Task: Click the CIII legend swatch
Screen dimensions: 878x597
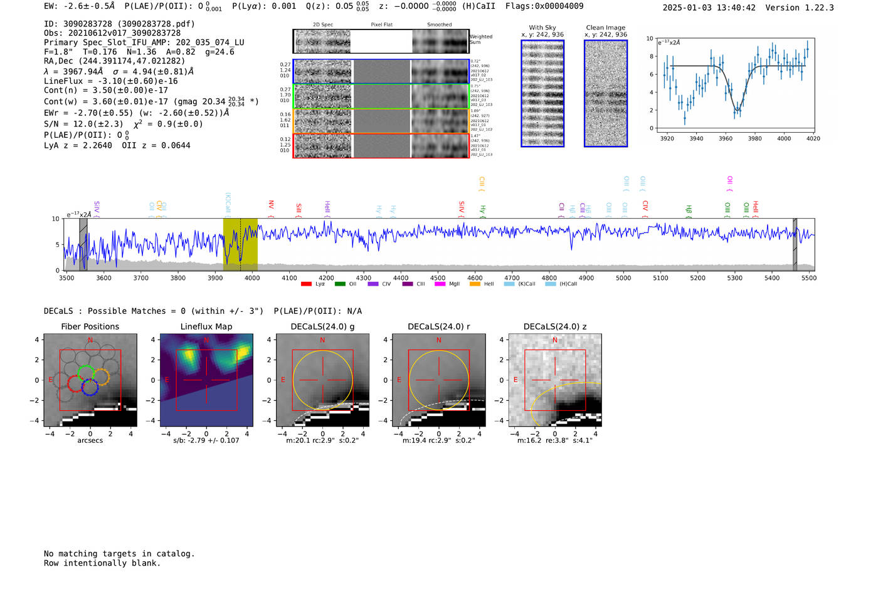Action: (408, 284)
